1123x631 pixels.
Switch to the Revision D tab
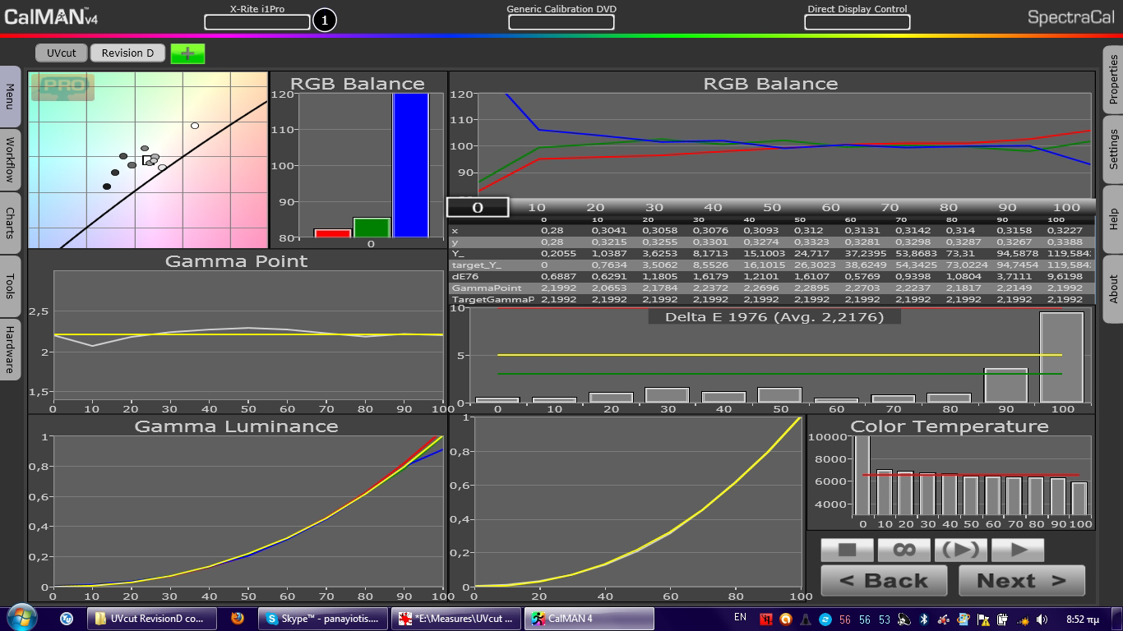127,53
